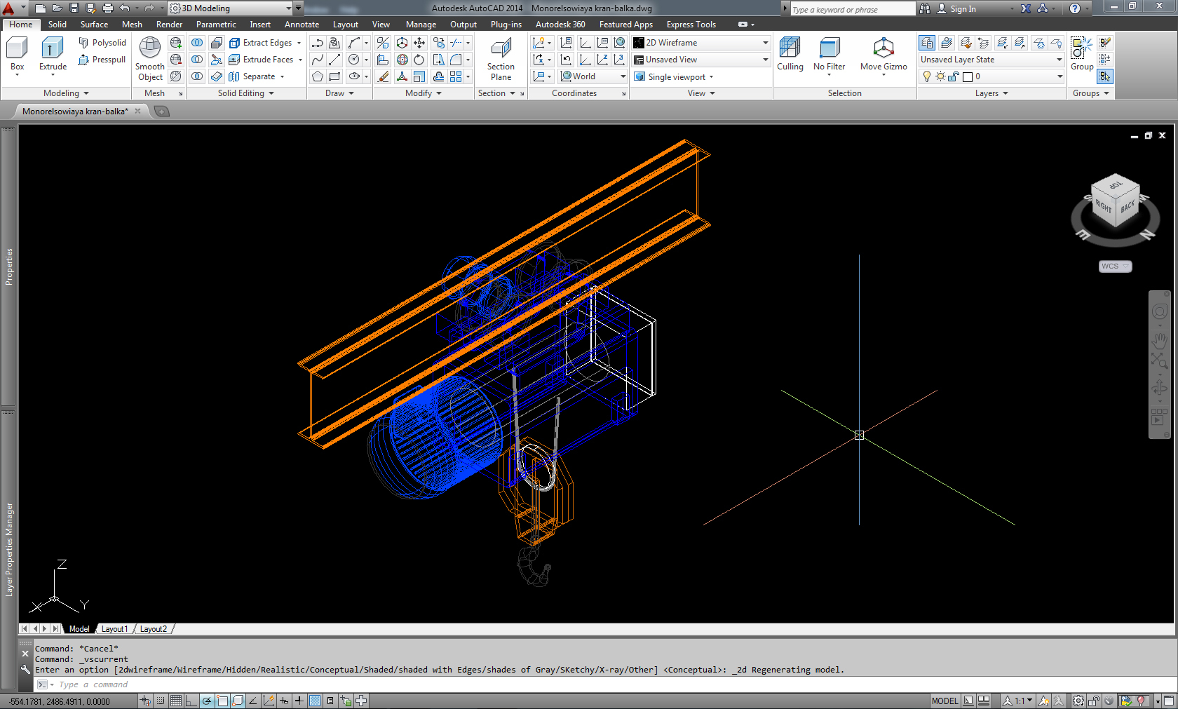
Task: Open the Layout1 tab
Action: pos(114,628)
